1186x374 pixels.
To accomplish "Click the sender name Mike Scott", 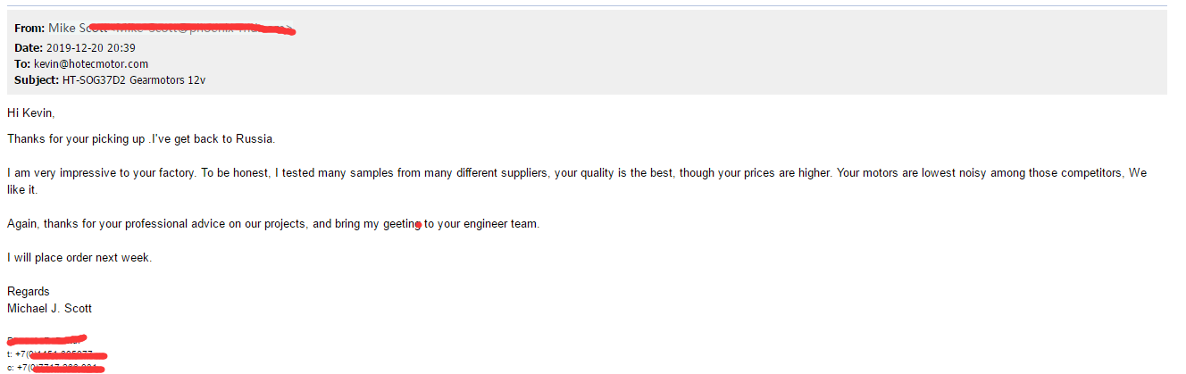I will pos(78,28).
